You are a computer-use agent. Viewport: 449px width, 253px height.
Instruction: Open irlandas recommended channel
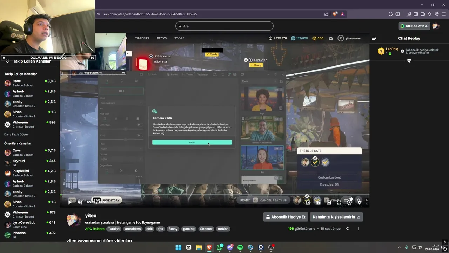pyautogui.click(x=30, y=235)
